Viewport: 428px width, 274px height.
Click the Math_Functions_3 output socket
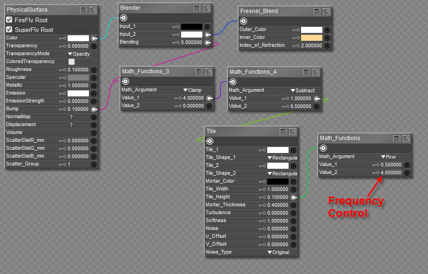(126, 82)
